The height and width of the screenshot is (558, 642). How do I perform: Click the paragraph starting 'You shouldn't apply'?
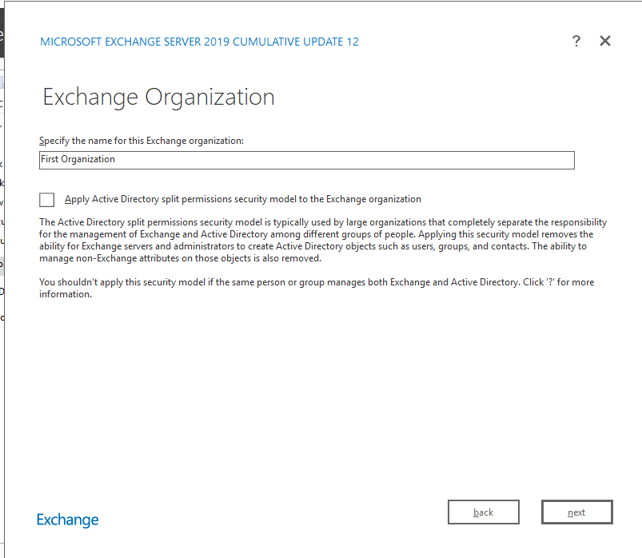pos(317,288)
